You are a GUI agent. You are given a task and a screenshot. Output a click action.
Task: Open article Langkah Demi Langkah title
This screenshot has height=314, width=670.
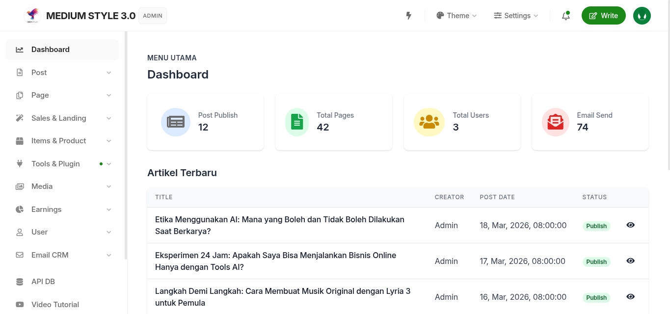(x=283, y=297)
